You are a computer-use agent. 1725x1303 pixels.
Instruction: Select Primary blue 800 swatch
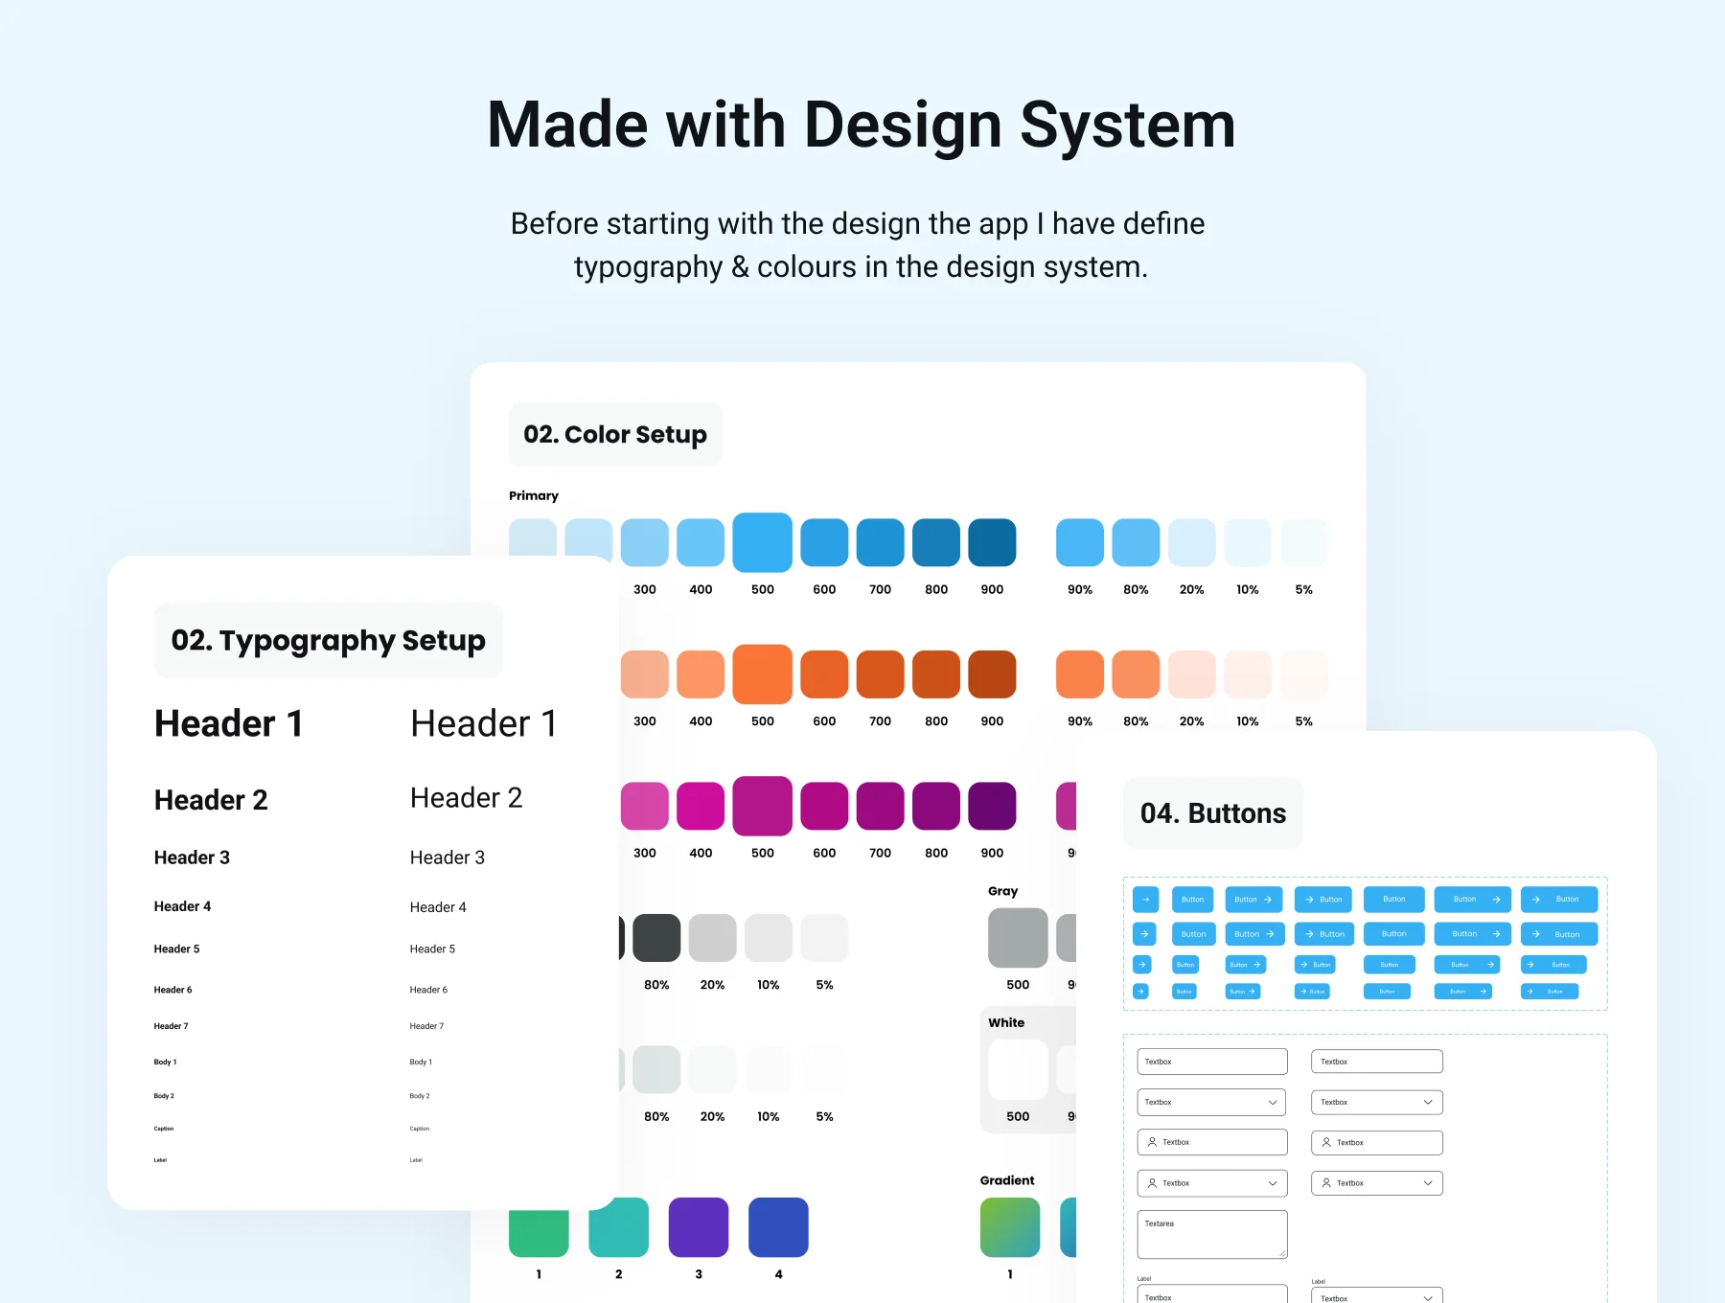936,542
